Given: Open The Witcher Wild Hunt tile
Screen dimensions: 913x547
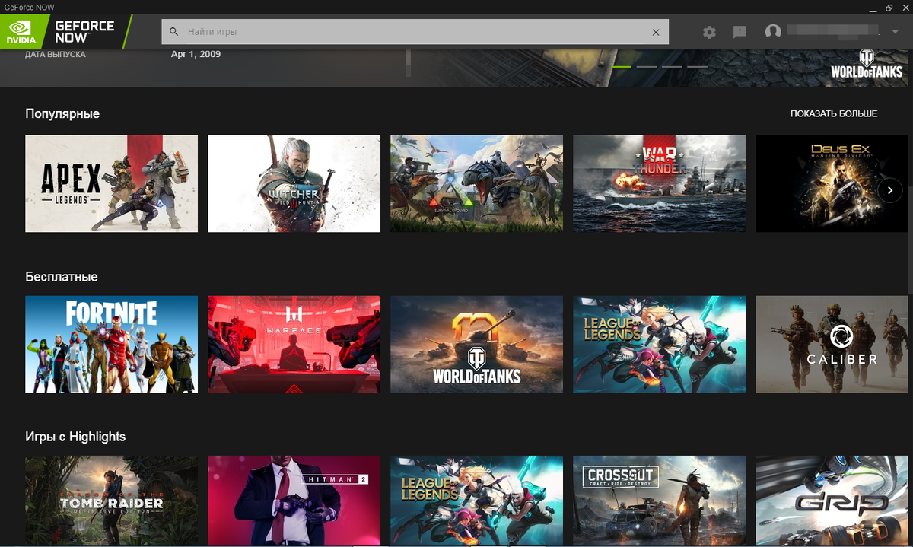Looking at the screenshot, I should (x=294, y=183).
